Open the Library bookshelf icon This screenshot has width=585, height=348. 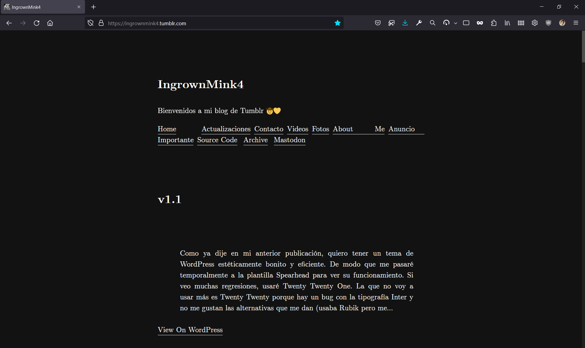507,23
